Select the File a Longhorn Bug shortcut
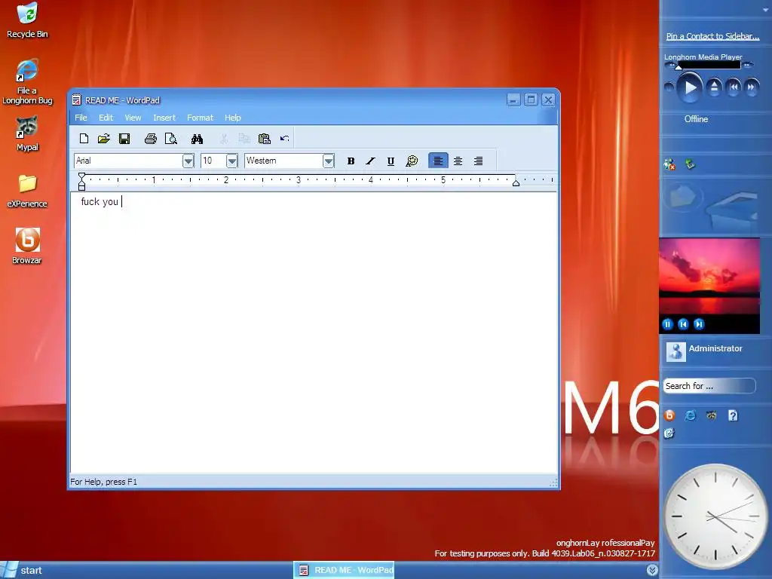This screenshot has height=579, width=772. [x=27, y=81]
